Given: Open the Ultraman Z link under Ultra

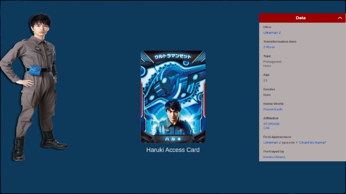Looking at the screenshot, I should (x=272, y=33).
